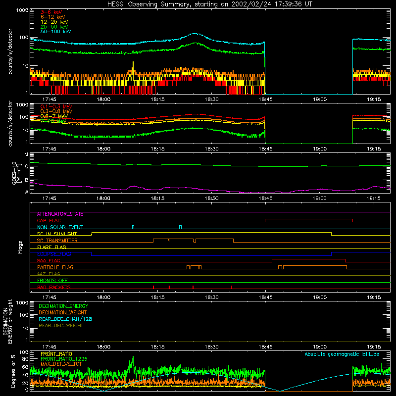Click the yellow FRONT_RATIO legend label
This screenshot has height=396, width=396.
[x=56, y=354]
